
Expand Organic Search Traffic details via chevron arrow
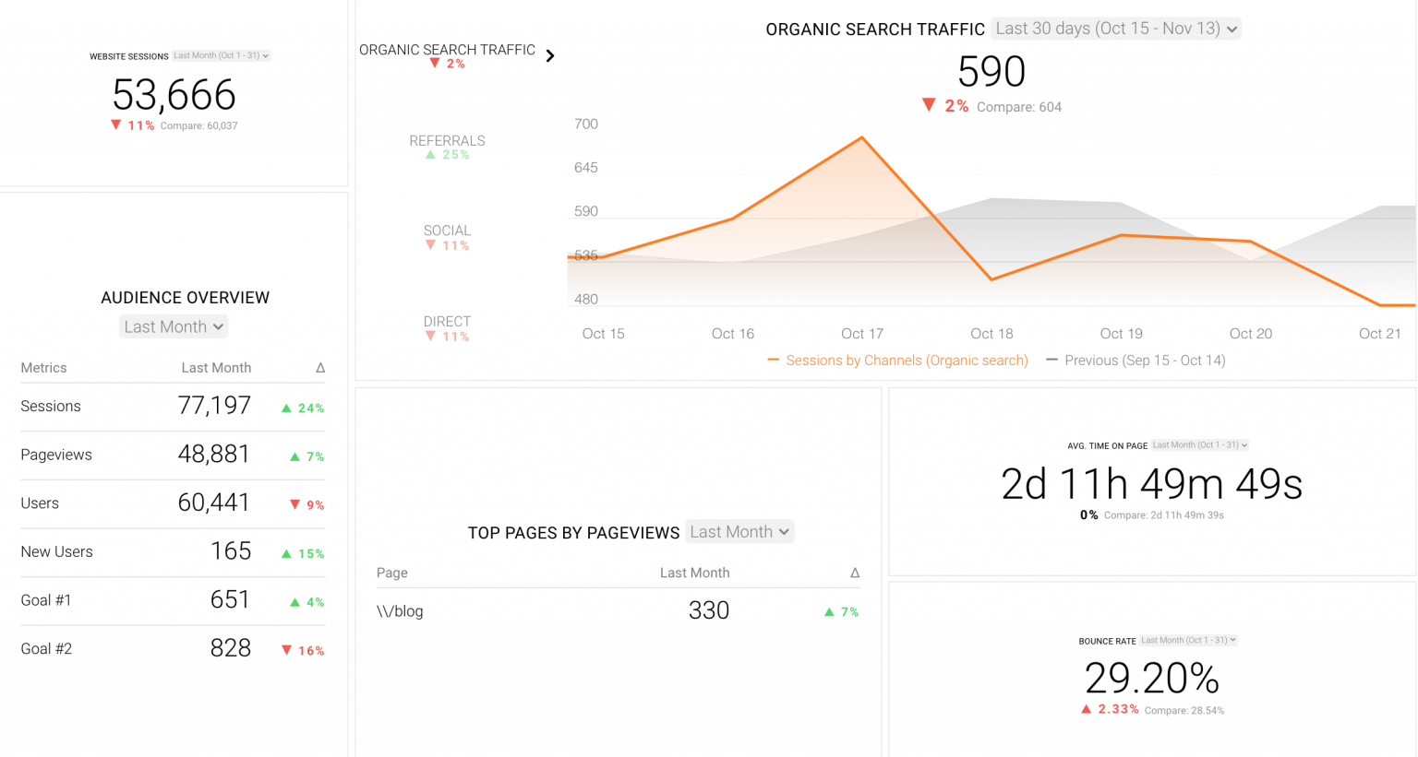550,55
